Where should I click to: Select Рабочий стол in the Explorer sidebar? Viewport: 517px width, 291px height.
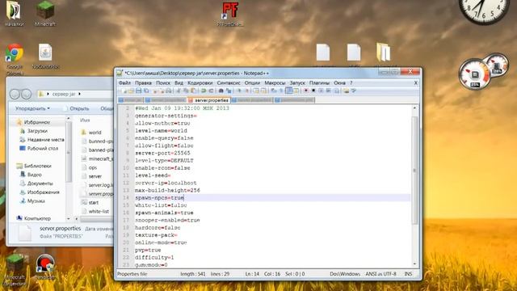point(39,149)
